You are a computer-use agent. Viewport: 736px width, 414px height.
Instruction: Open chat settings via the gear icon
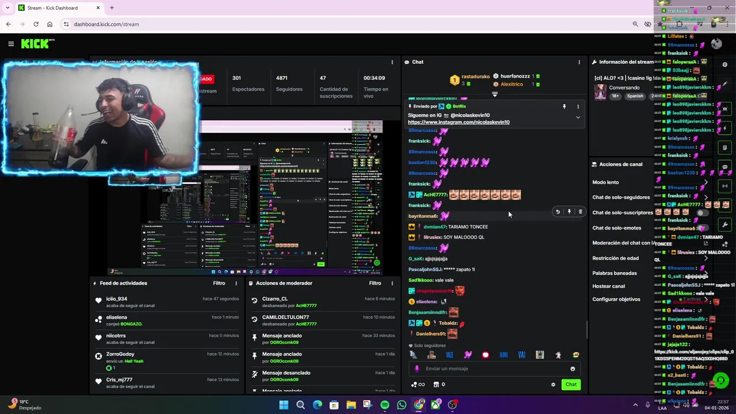tap(553, 385)
